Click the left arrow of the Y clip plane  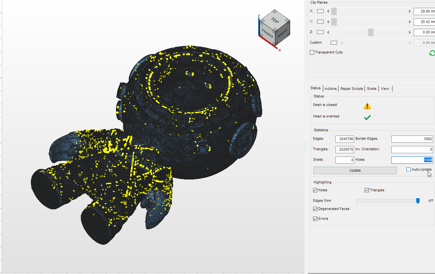coord(328,22)
